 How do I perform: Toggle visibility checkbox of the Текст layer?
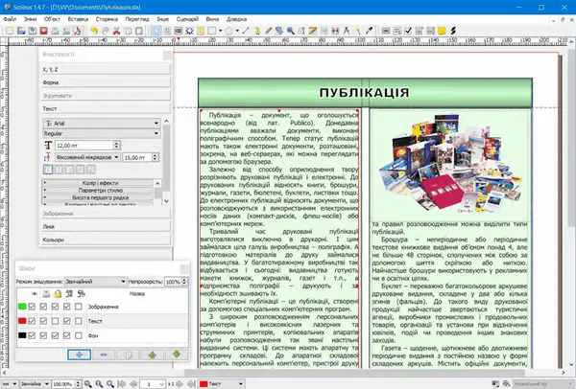click(x=33, y=321)
